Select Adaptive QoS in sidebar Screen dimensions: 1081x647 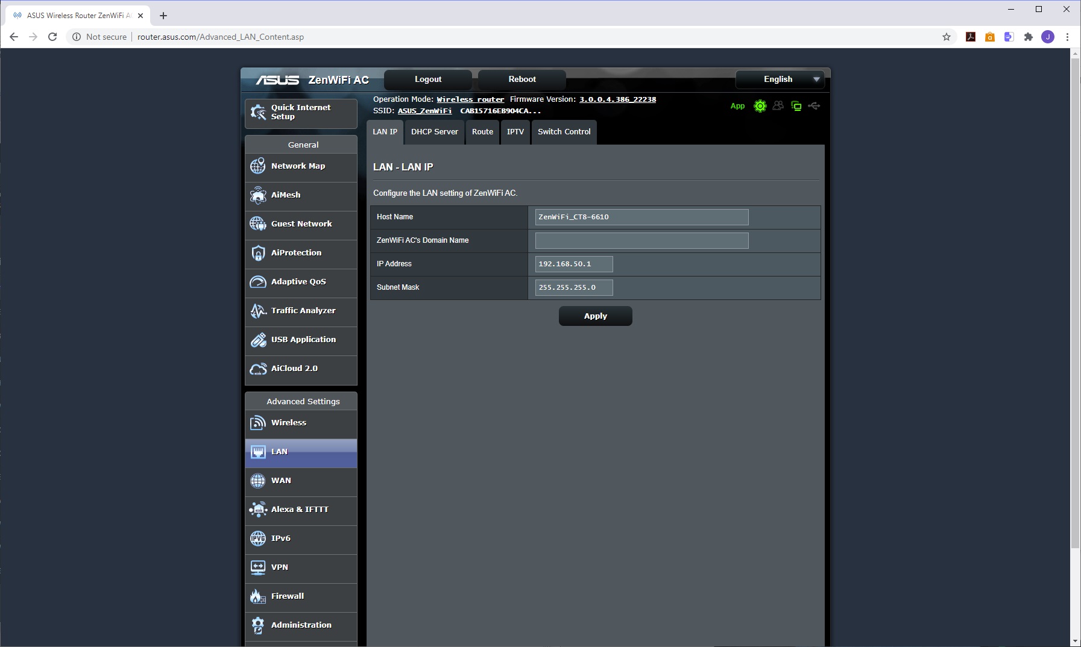pos(301,282)
